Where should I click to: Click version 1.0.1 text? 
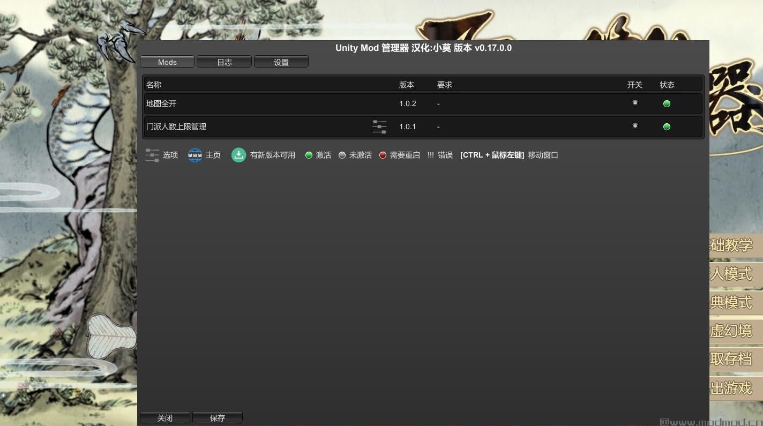[x=408, y=127]
